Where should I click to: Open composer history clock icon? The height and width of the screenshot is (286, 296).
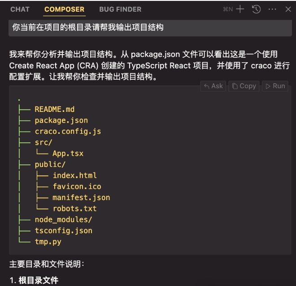click(x=257, y=9)
